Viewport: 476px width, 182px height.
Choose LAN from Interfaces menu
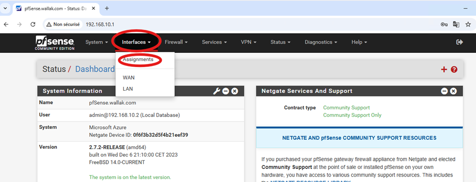click(128, 89)
